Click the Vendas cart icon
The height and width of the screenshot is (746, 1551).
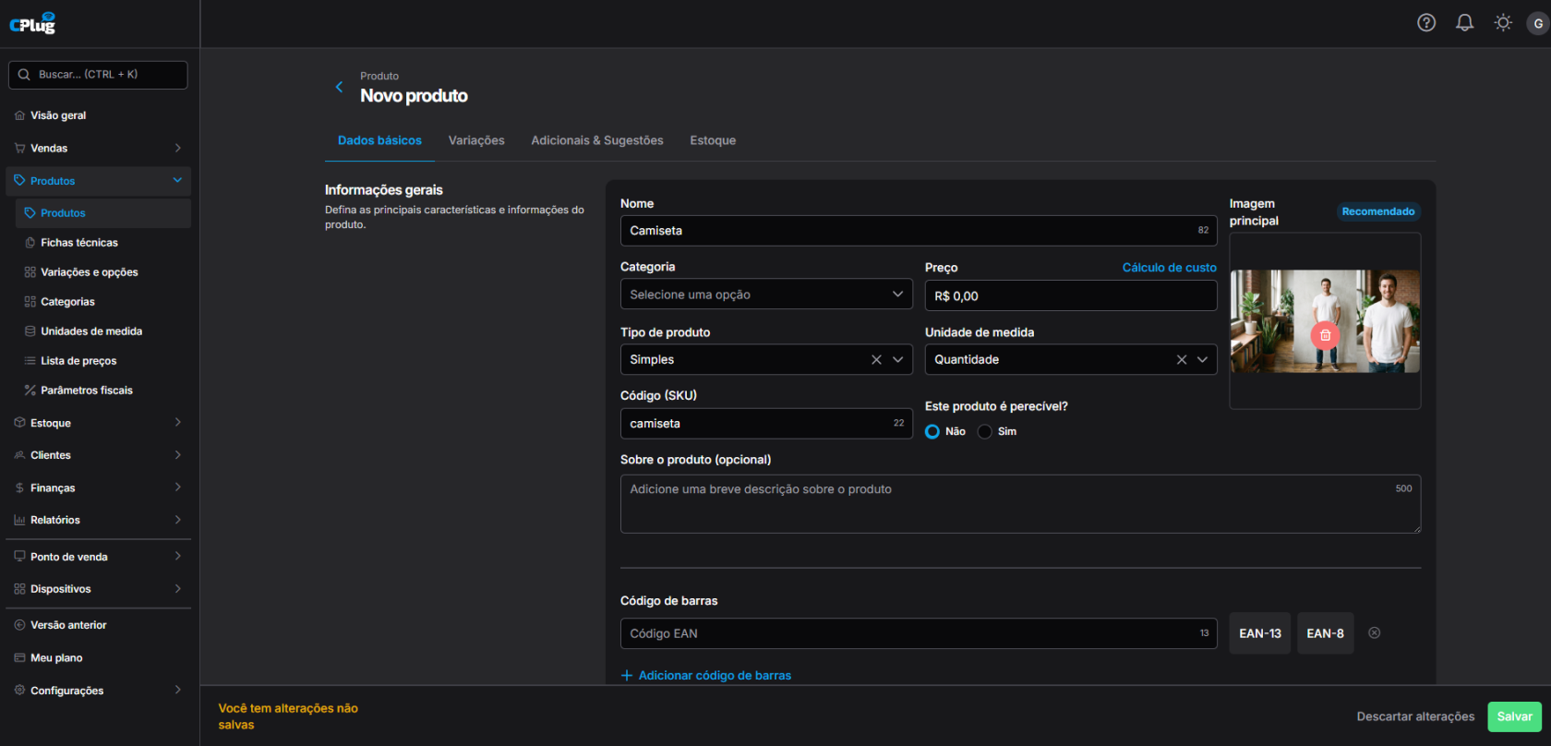click(x=20, y=148)
